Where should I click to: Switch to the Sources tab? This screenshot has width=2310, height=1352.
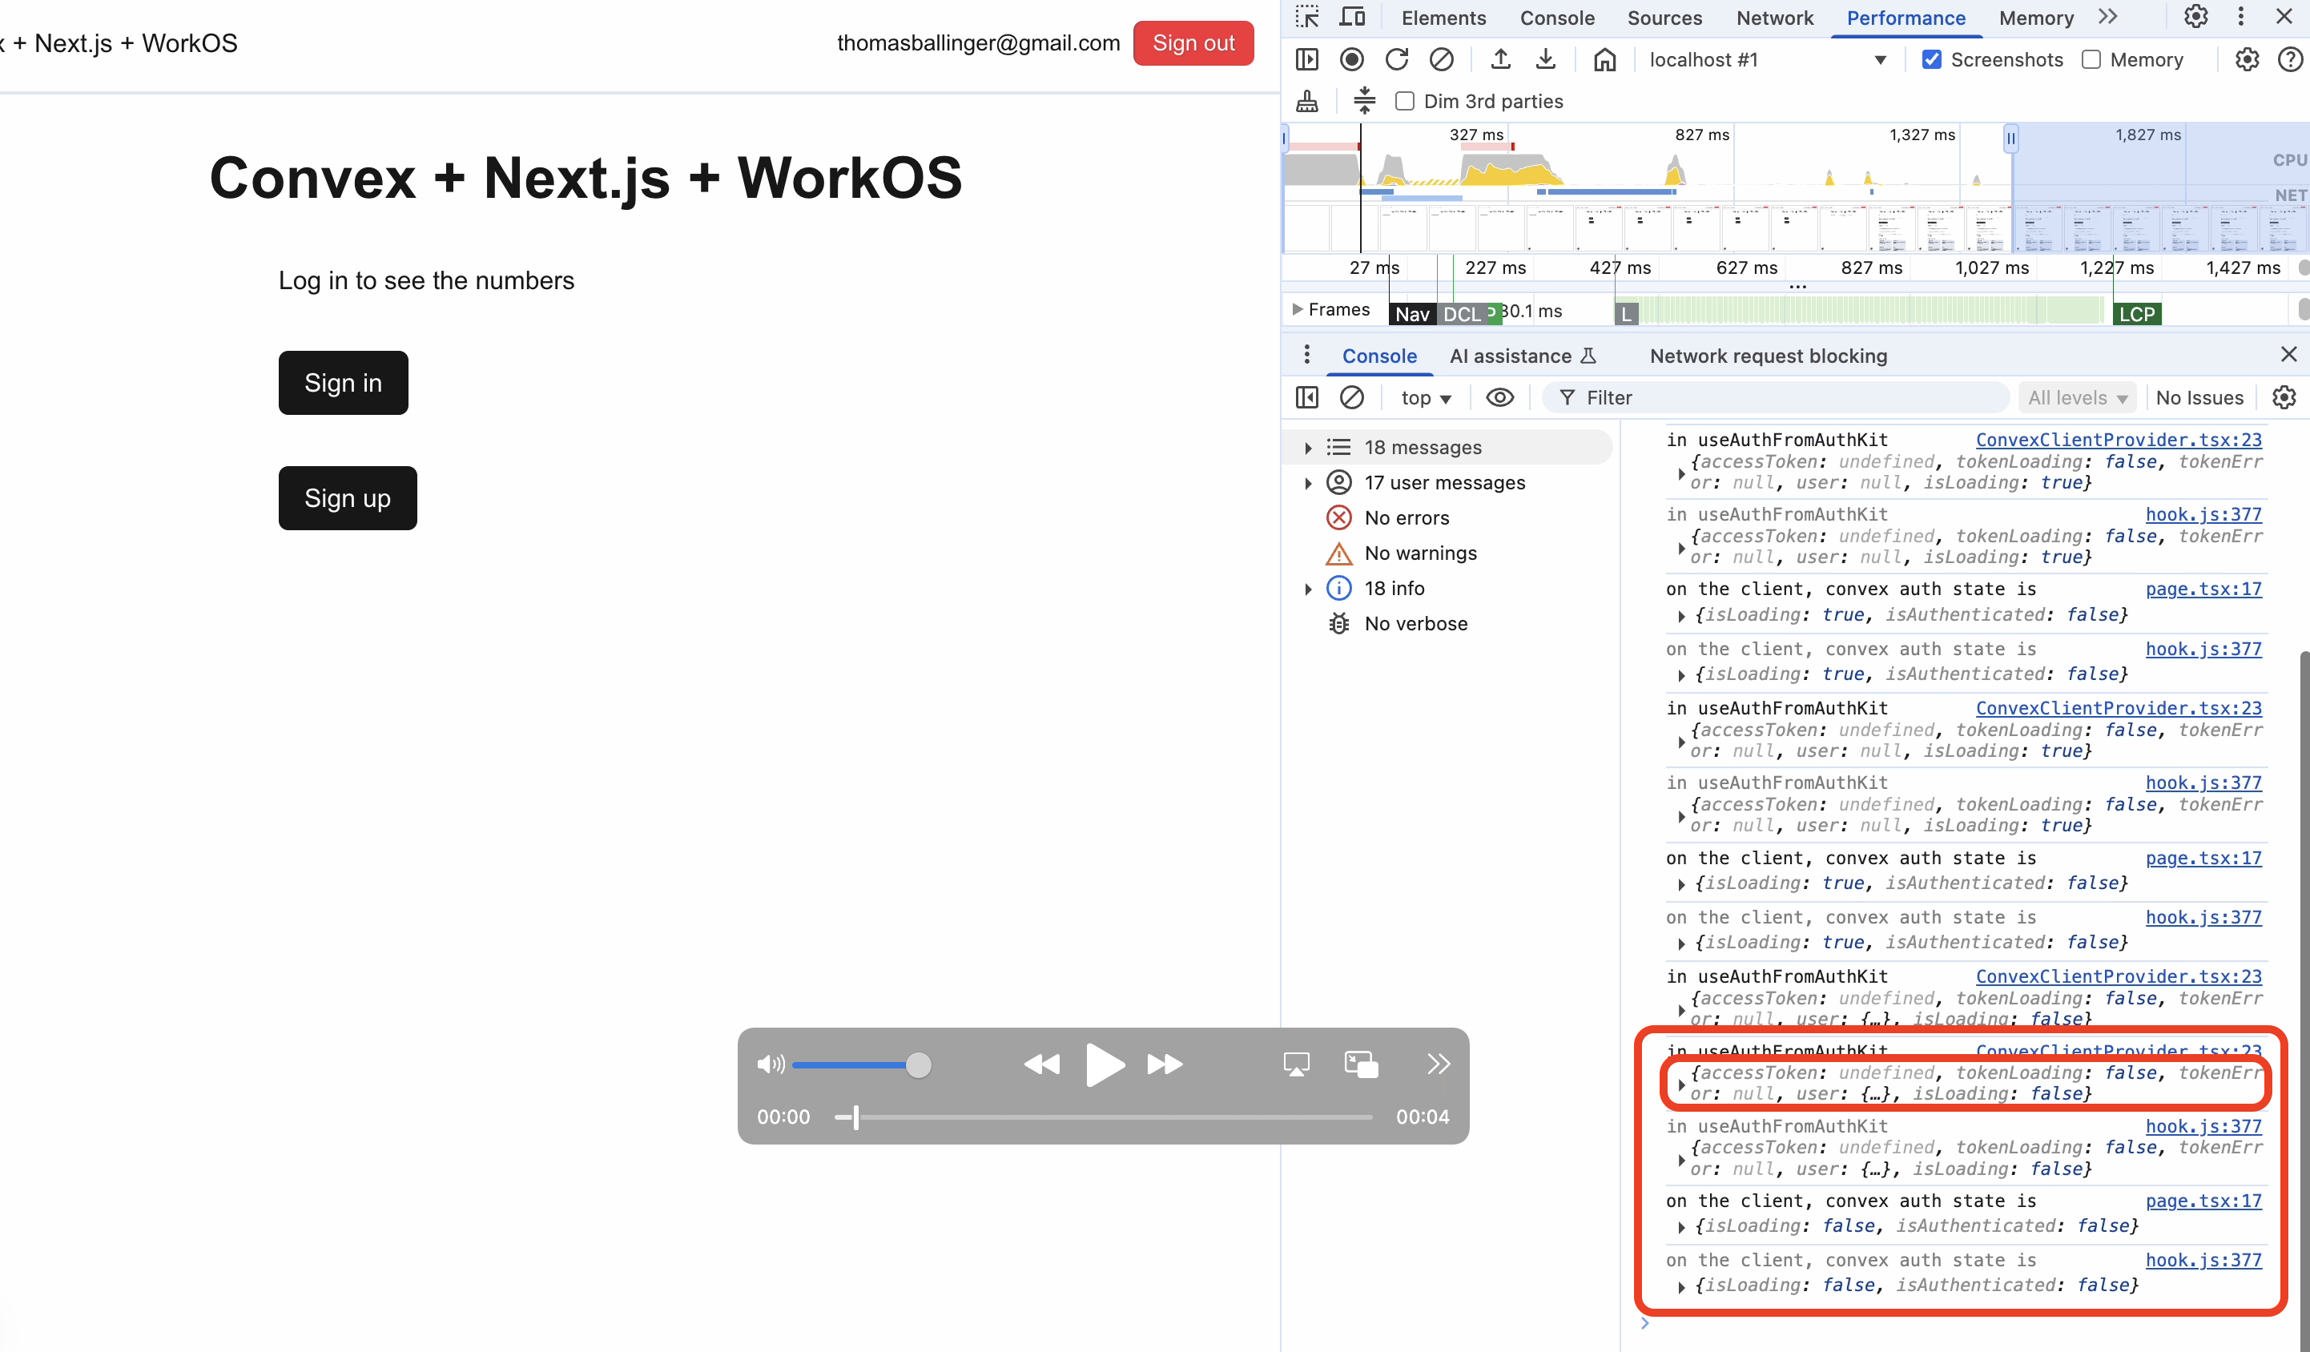click(x=1664, y=18)
